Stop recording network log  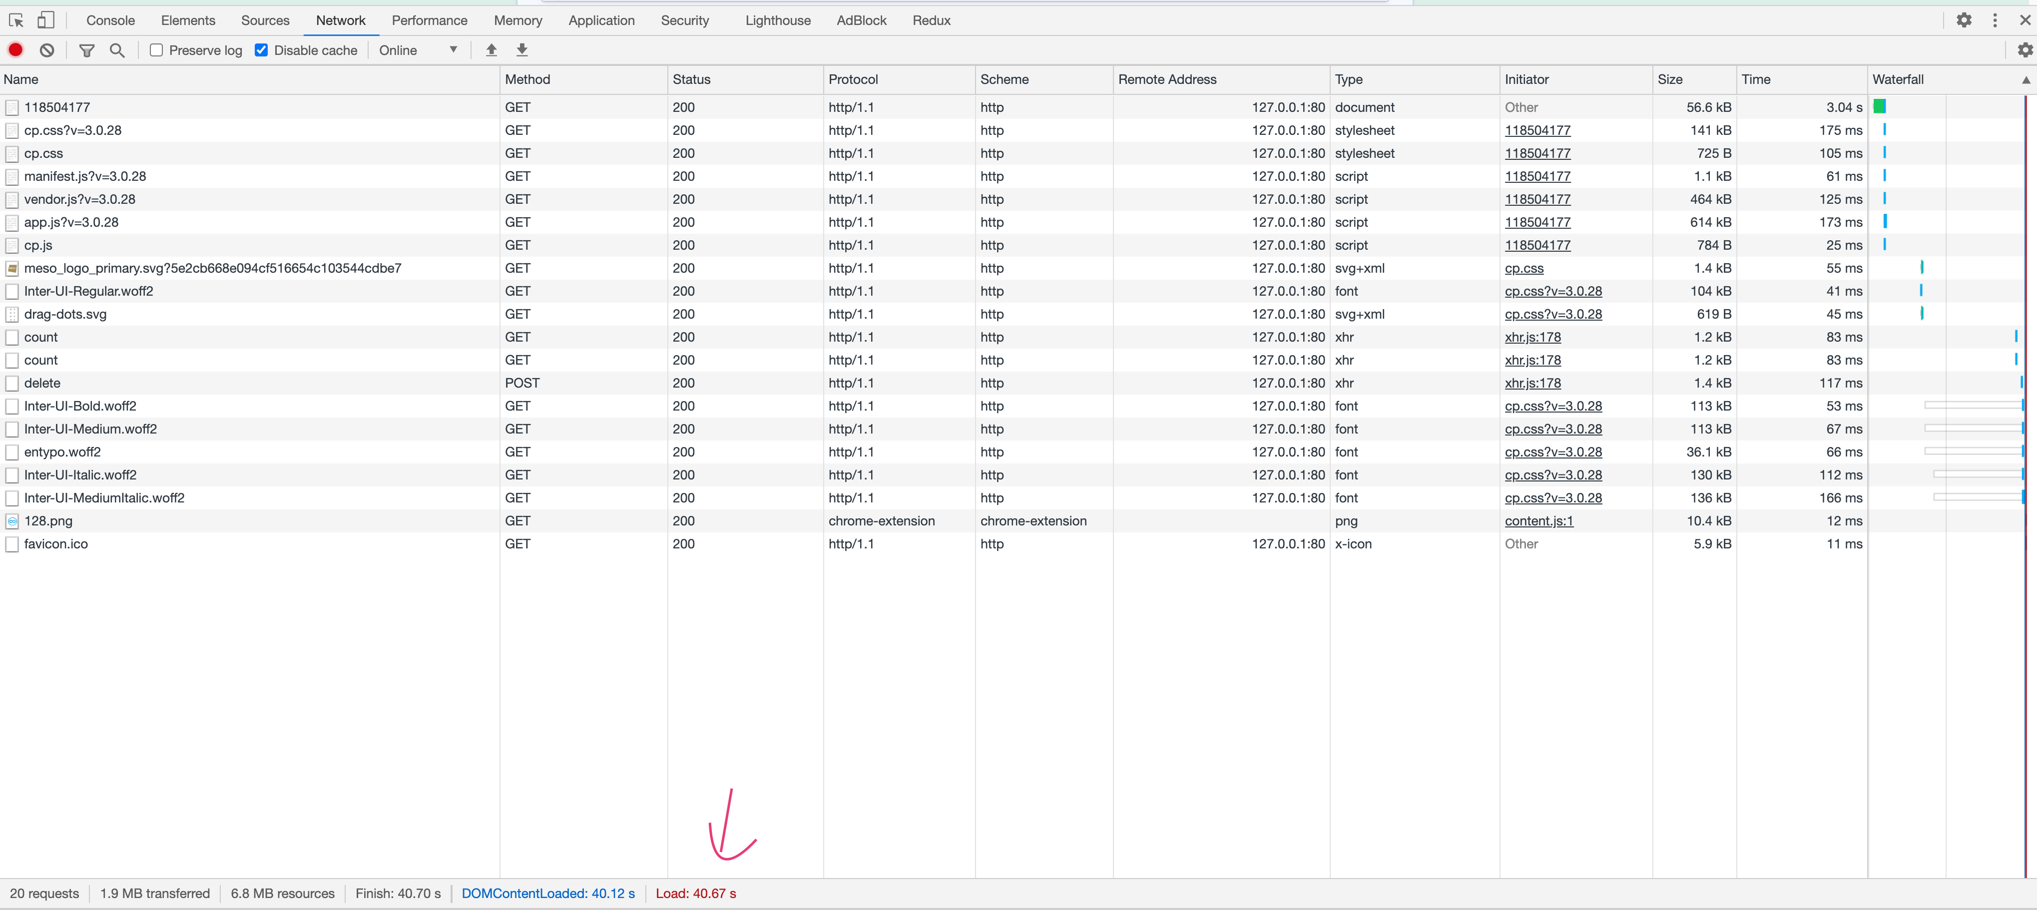(x=16, y=50)
